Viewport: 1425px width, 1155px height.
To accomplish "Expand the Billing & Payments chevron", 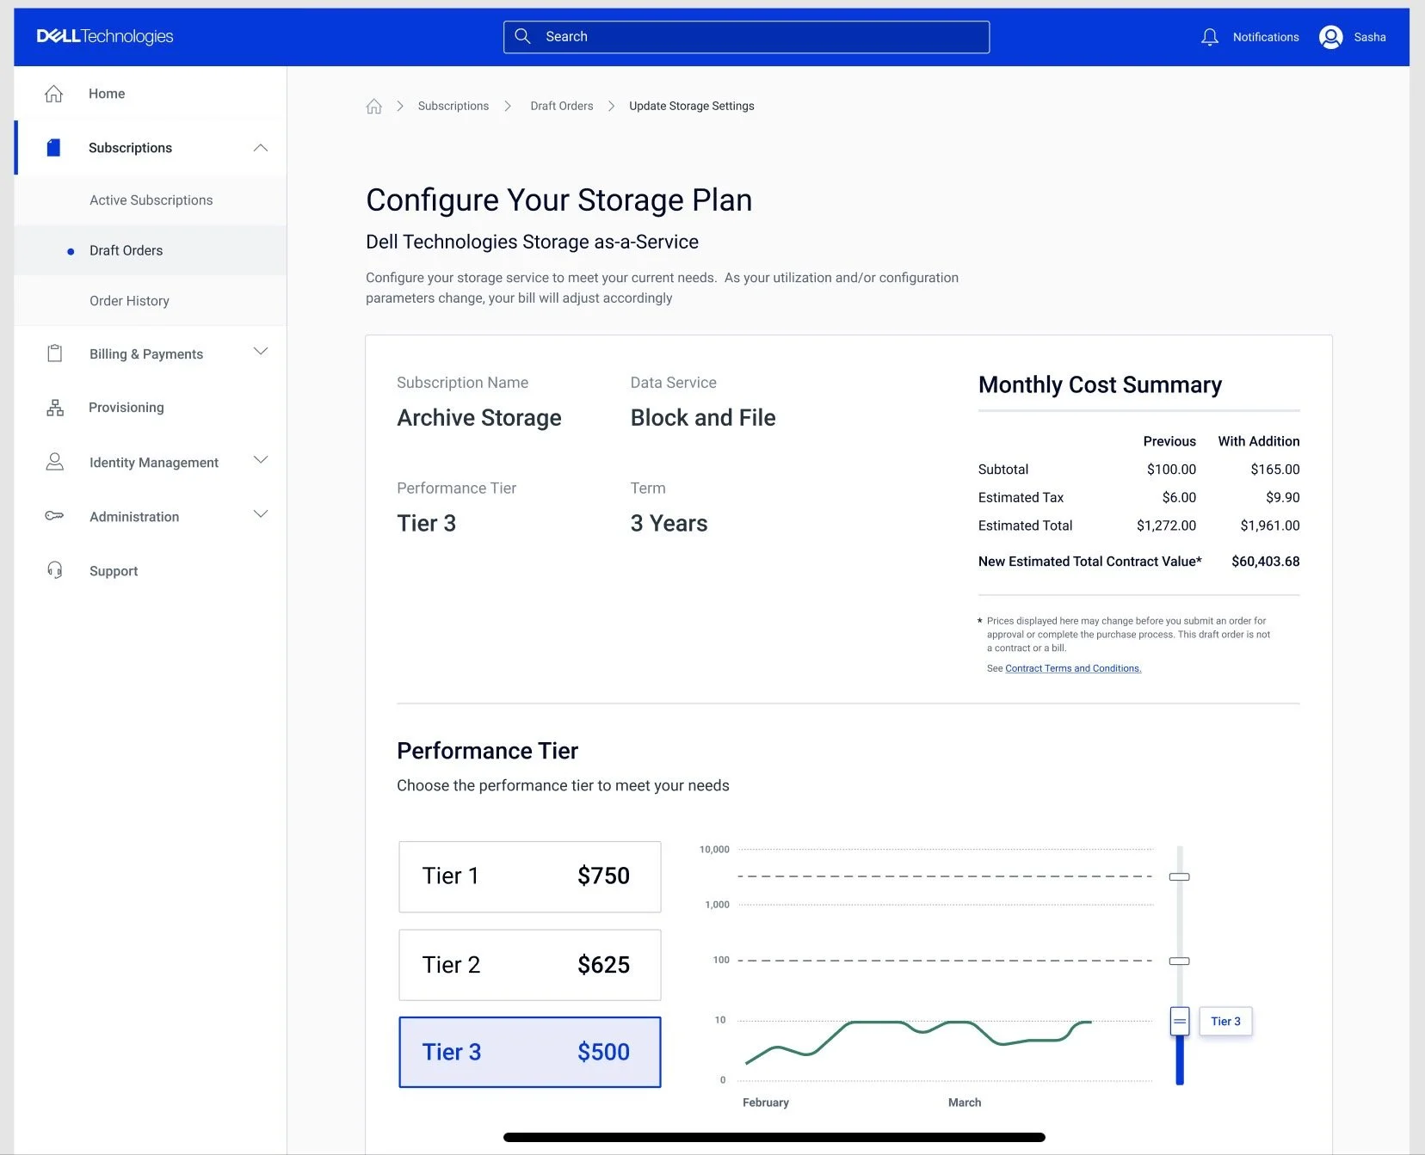I will [x=261, y=352].
